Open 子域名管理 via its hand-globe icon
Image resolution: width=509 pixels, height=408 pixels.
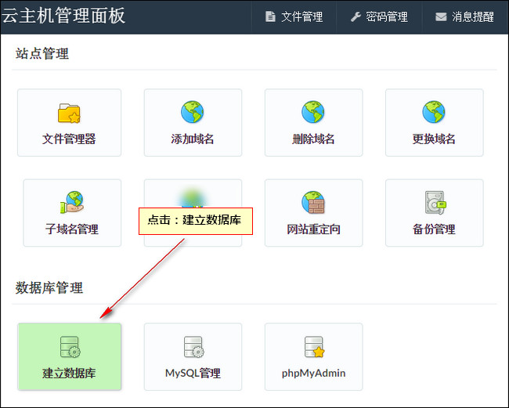tap(71, 203)
